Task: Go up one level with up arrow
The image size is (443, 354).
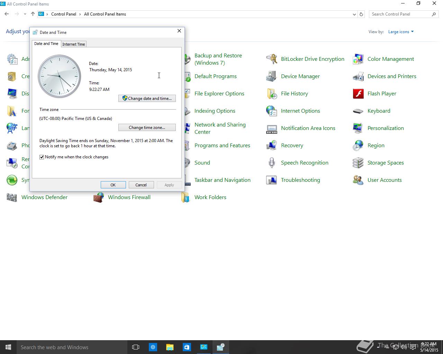Action: (x=33, y=14)
